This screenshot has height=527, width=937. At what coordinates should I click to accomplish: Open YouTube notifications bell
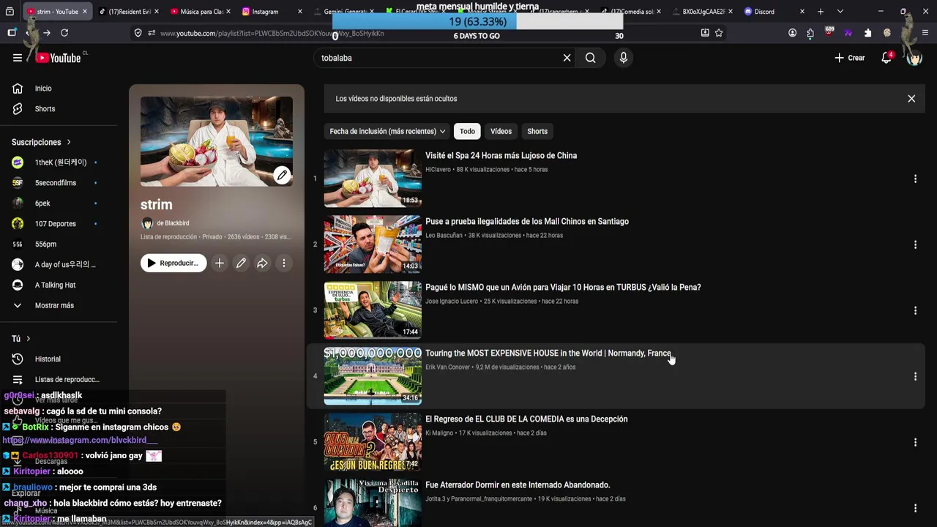[886, 58]
